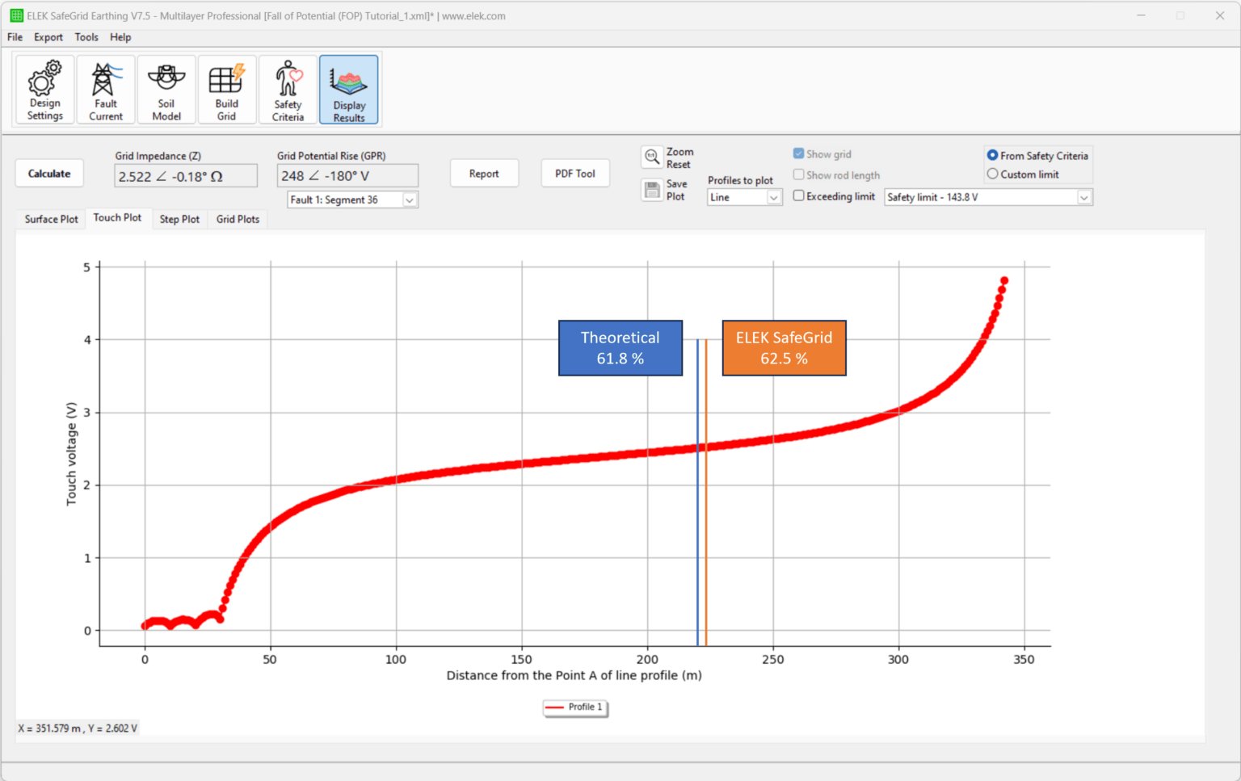The height and width of the screenshot is (781, 1241).
Task: Enable the Exceeding limit checkbox
Action: tap(798, 195)
